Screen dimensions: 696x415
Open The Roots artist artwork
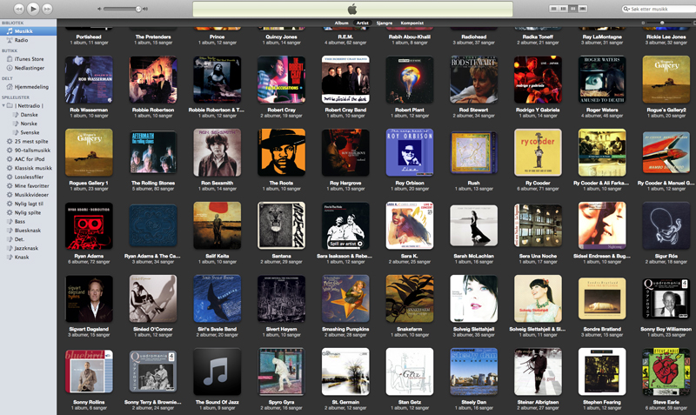(x=281, y=152)
